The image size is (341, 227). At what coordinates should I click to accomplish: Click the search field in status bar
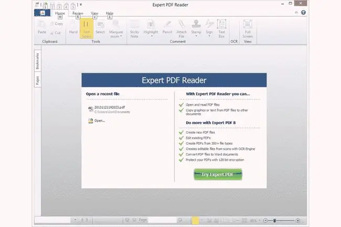click(x=52, y=220)
